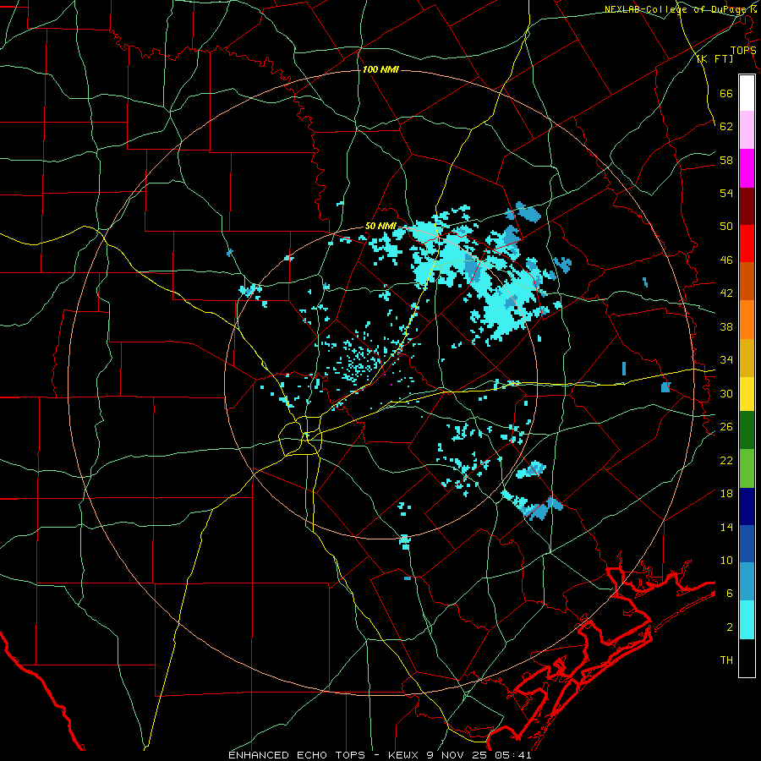Select the '10' legend value

726,561
